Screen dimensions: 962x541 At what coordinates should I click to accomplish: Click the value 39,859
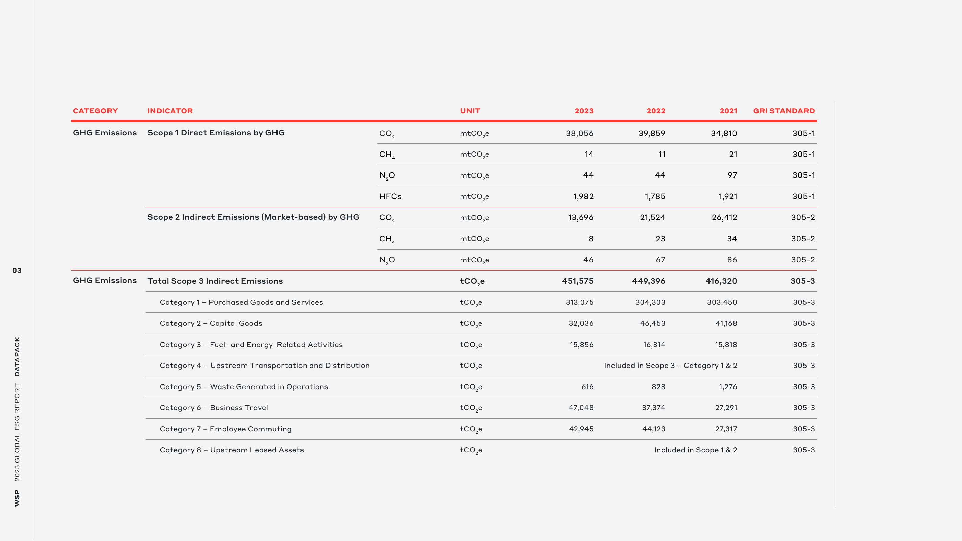[x=652, y=133]
